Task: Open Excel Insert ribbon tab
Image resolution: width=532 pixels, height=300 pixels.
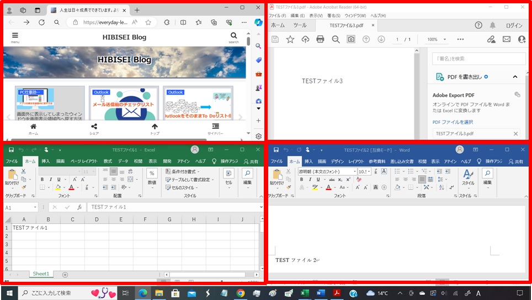Action: [45, 161]
